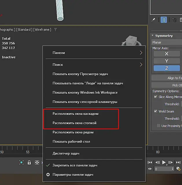Select Показать рабочий стол
Image resolution: width=182 pixels, height=185 pixels.
[x=94, y=142]
